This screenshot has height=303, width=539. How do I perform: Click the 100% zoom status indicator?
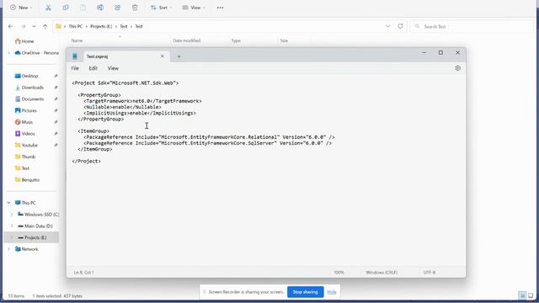click(x=339, y=273)
